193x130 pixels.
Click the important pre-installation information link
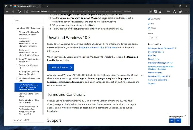click(x=98, y=48)
